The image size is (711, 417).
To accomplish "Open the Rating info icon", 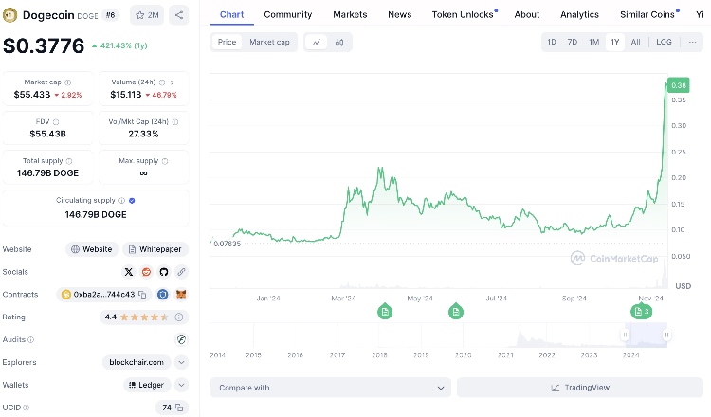I will point(179,317).
